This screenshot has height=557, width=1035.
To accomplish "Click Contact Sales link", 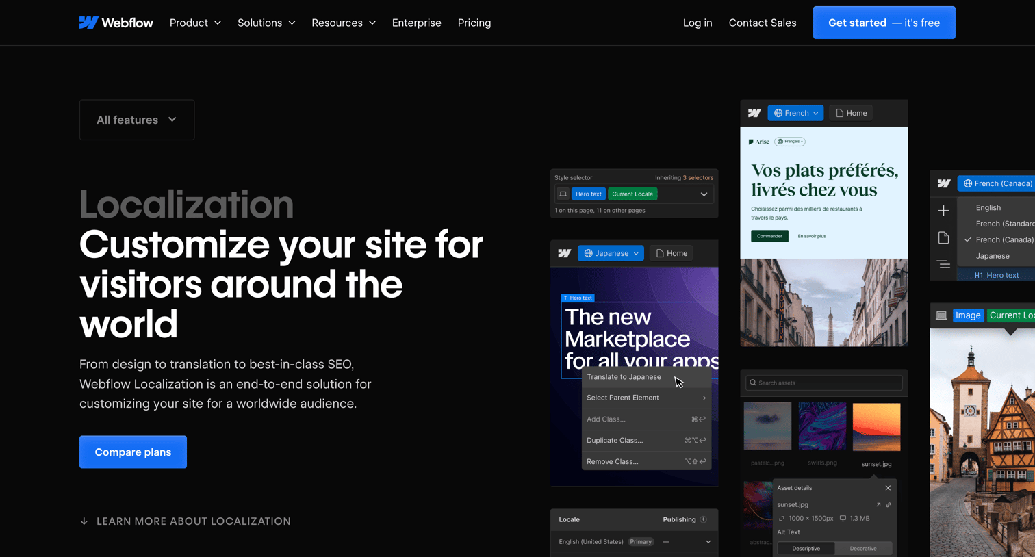I will (x=763, y=23).
